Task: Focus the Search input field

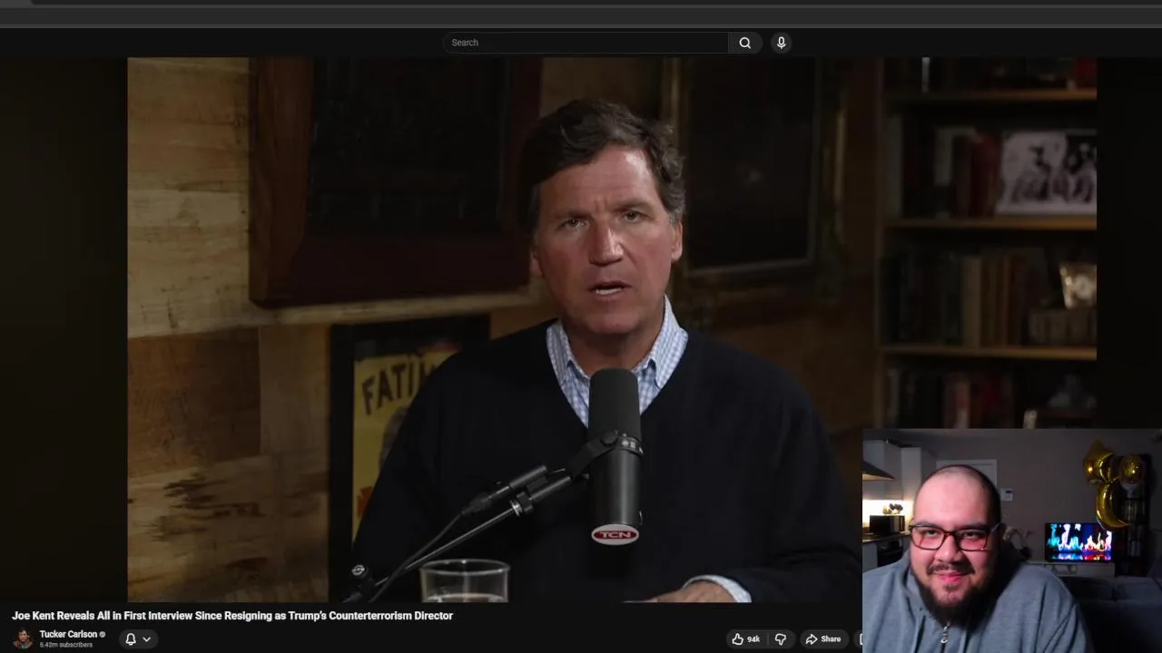Action: click(x=586, y=43)
